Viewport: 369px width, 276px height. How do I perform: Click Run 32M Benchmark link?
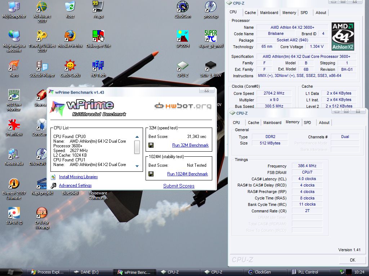190,145
